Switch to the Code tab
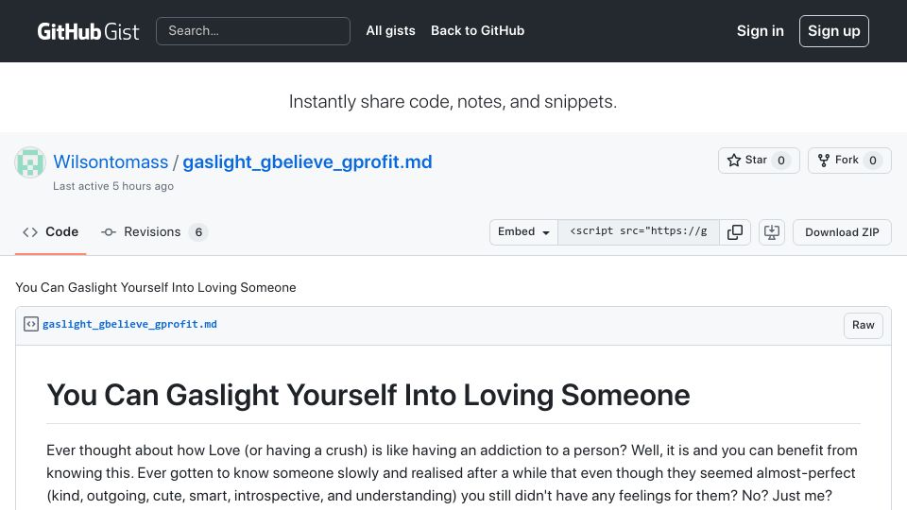The height and width of the screenshot is (510, 907). click(50, 232)
